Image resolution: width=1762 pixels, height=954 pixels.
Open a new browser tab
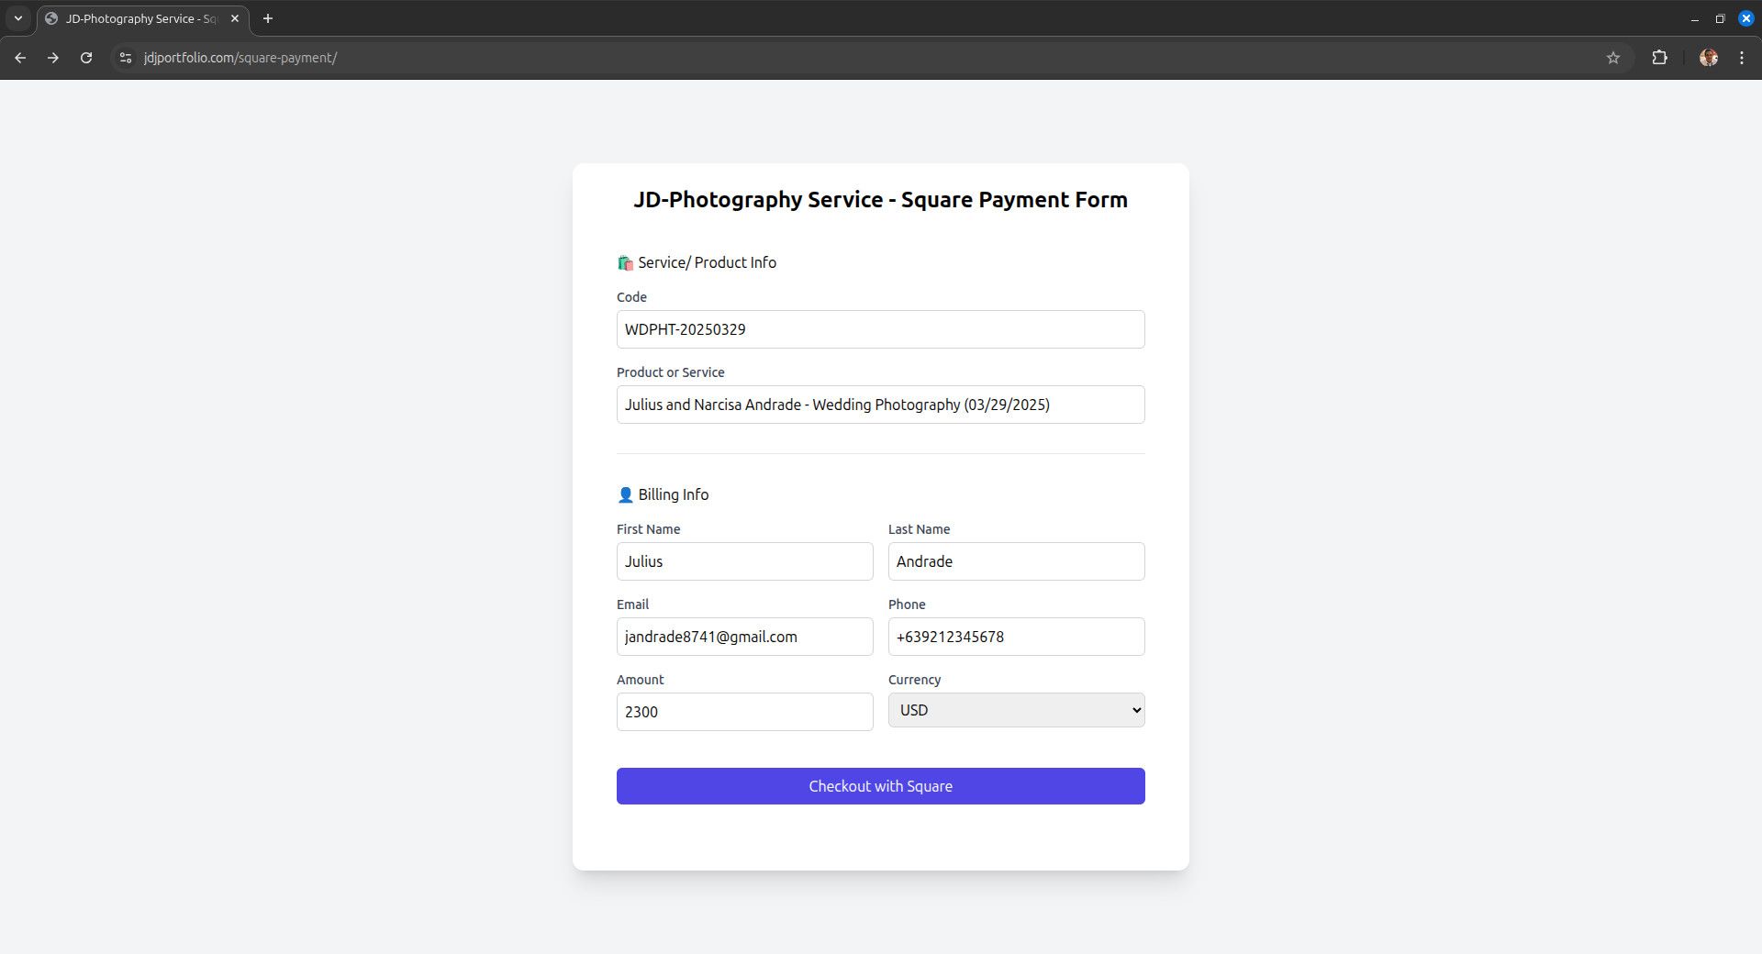point(268,18)
